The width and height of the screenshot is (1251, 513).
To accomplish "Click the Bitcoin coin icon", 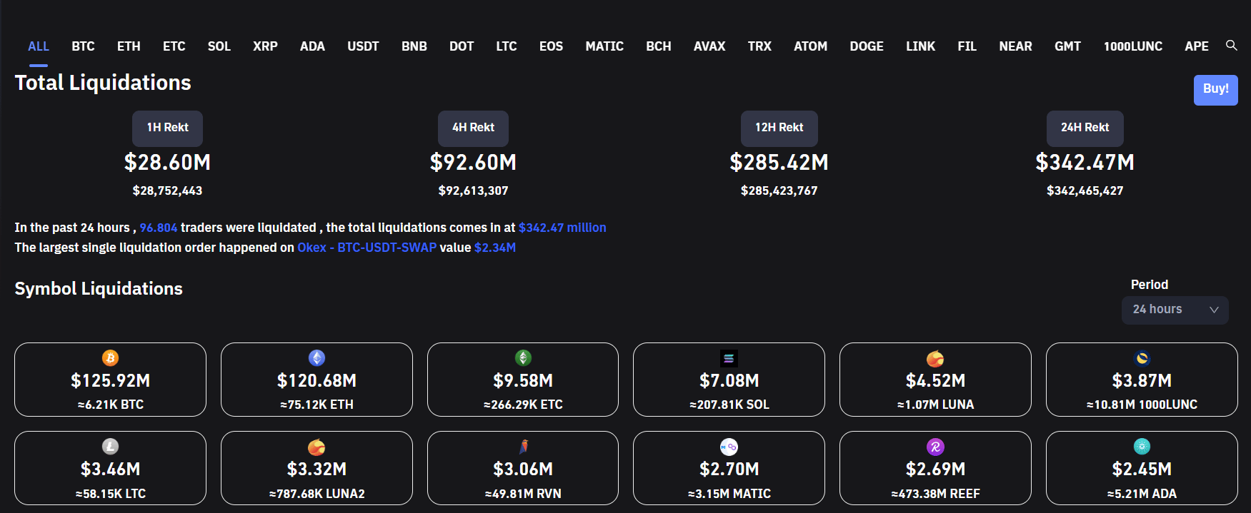I will click(110, 358).
